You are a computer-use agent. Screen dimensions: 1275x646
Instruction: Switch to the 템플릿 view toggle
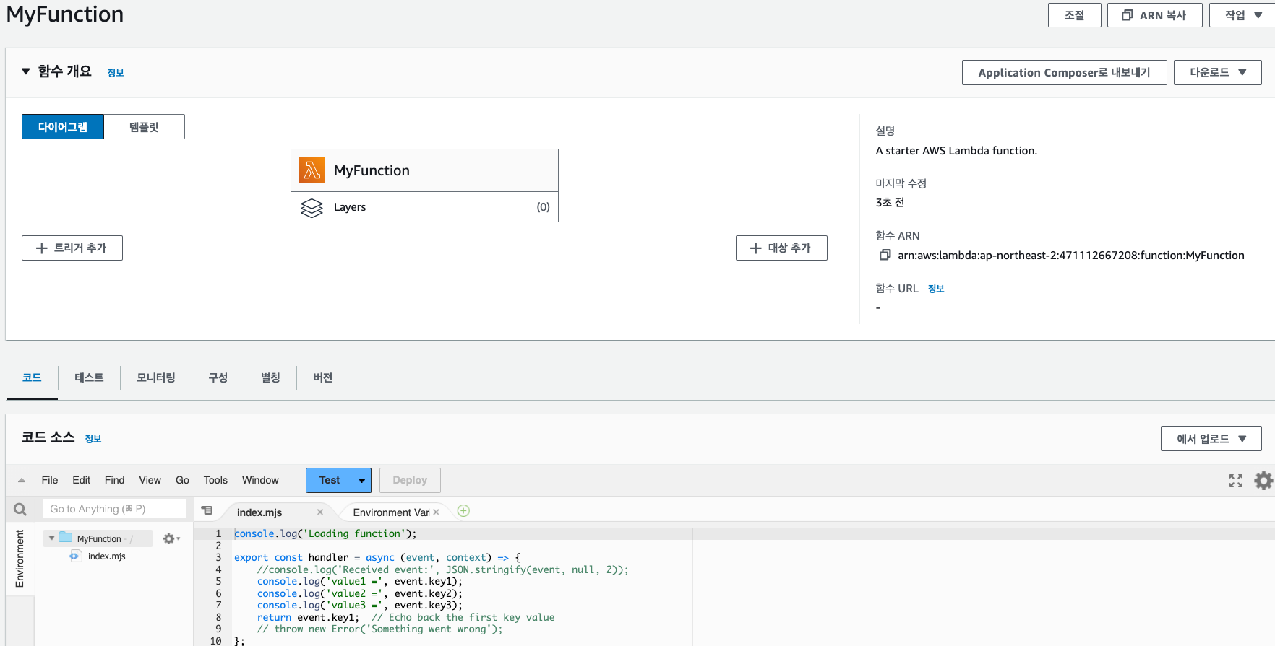pyautogui.click(x=144, y=127)
